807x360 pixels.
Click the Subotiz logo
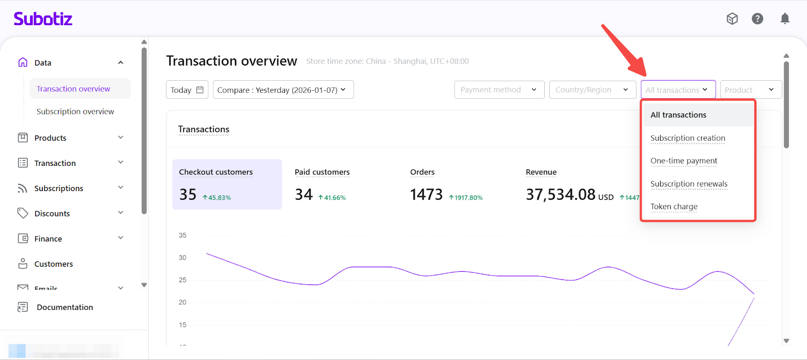tap(43, 19)
